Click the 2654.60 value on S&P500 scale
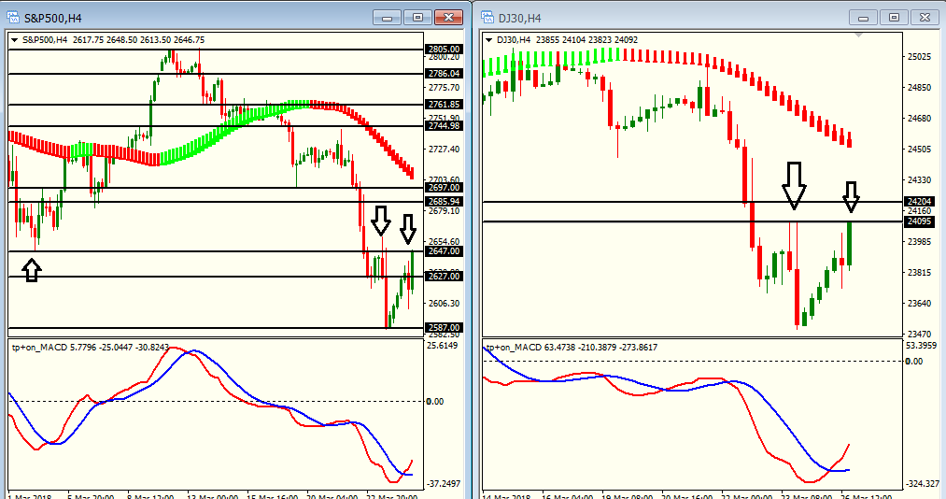 coord(444,242)
